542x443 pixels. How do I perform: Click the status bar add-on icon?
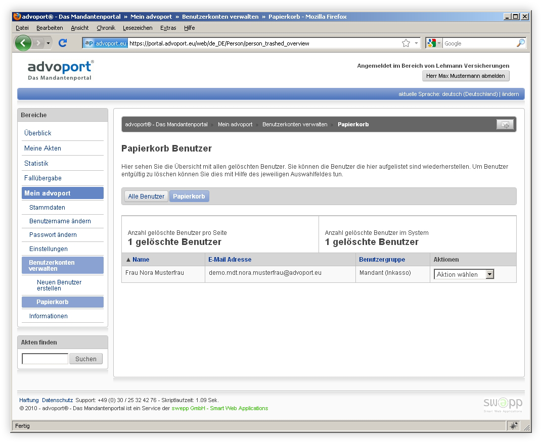514,426
